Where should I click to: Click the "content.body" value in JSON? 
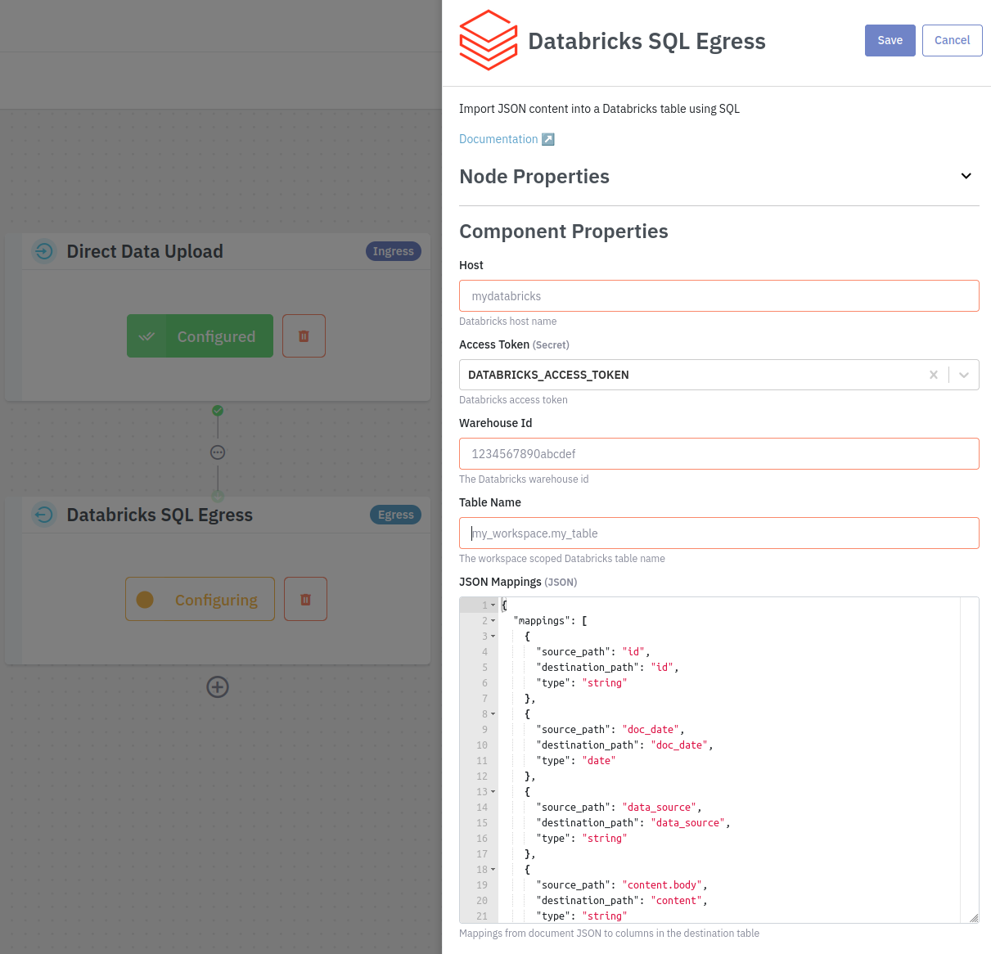663,885
